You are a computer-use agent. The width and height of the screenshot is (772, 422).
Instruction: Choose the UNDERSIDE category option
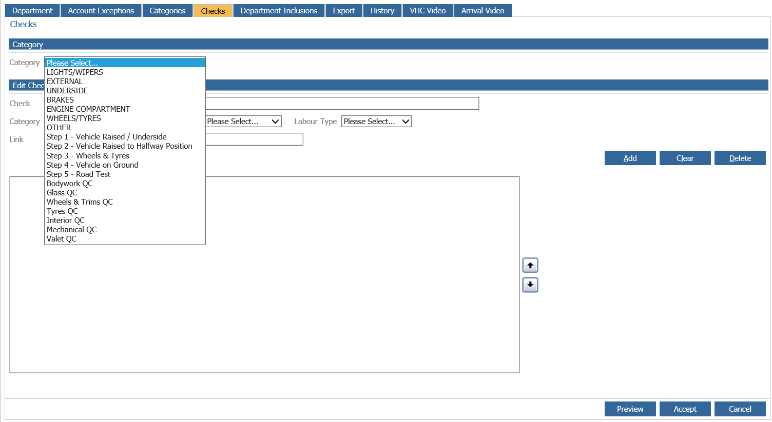tap(125, 90)
